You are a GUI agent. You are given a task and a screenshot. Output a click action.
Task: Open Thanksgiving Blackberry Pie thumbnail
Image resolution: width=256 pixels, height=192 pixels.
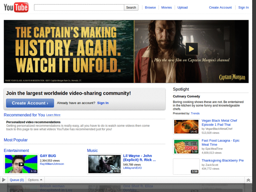click(x=186, y=166)
